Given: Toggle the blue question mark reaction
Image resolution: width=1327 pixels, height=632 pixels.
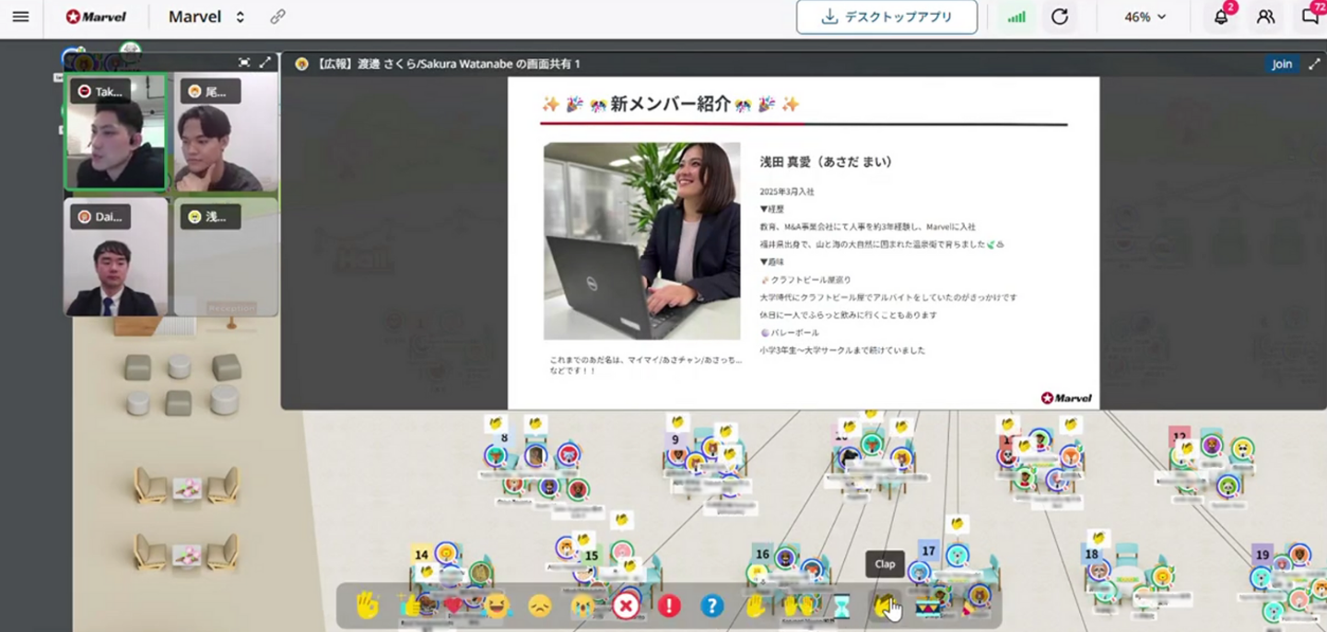Looking at the screenshot, I should [711, 605].
